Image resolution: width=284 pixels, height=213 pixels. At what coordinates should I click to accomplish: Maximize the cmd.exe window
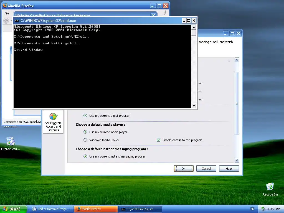pyautogui.click(x=189, y=21)
